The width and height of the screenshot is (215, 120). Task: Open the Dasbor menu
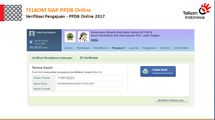tap(68, 48)
